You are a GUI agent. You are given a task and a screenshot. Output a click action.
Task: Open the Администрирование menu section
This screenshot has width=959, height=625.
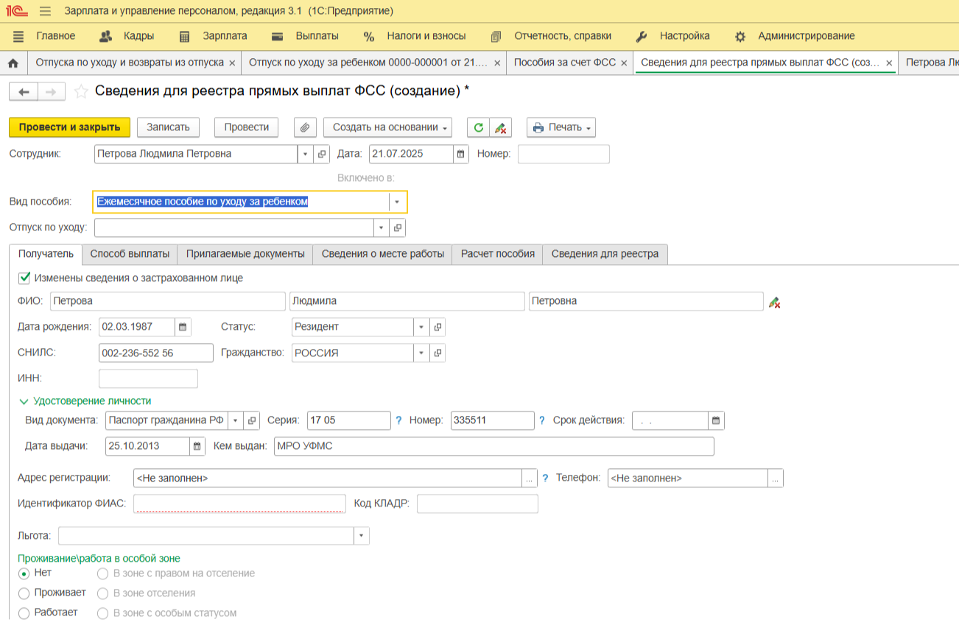(795, 36)
